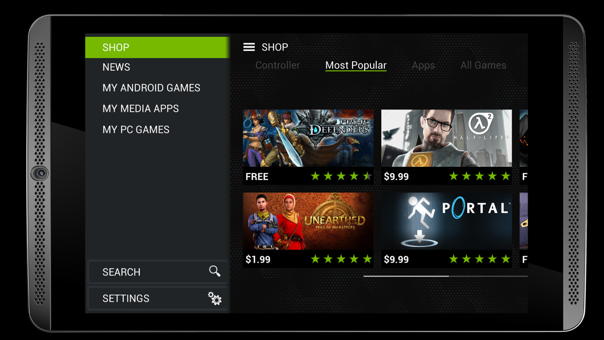604x340 pixels.
Task: Click the $9.99 price under Half-Life 2
Action: coord(396,177)
